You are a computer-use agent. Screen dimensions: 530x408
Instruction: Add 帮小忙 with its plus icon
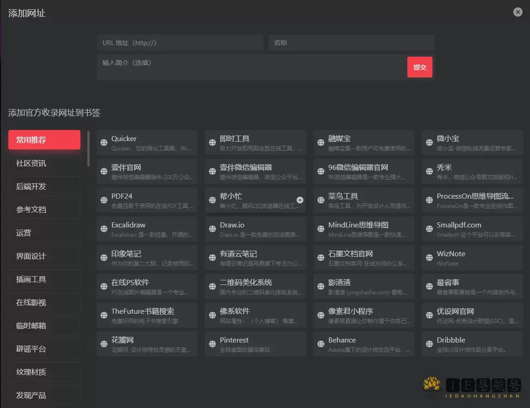click(300, 200)
